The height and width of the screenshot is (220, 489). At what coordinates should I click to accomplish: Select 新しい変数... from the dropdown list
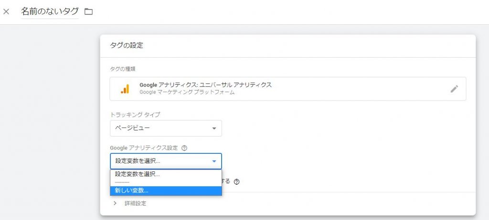point(166,190)
